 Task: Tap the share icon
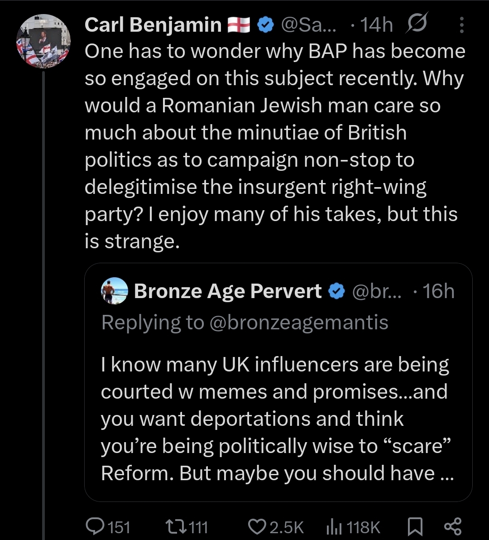(452, 526)
